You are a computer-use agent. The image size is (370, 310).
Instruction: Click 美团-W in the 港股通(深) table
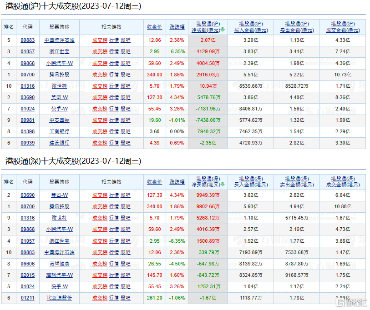click(x=60, y=195)
